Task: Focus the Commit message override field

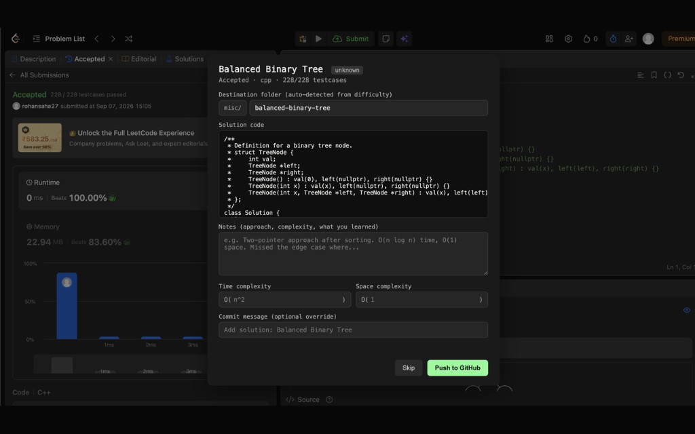Action: [353, 330]
